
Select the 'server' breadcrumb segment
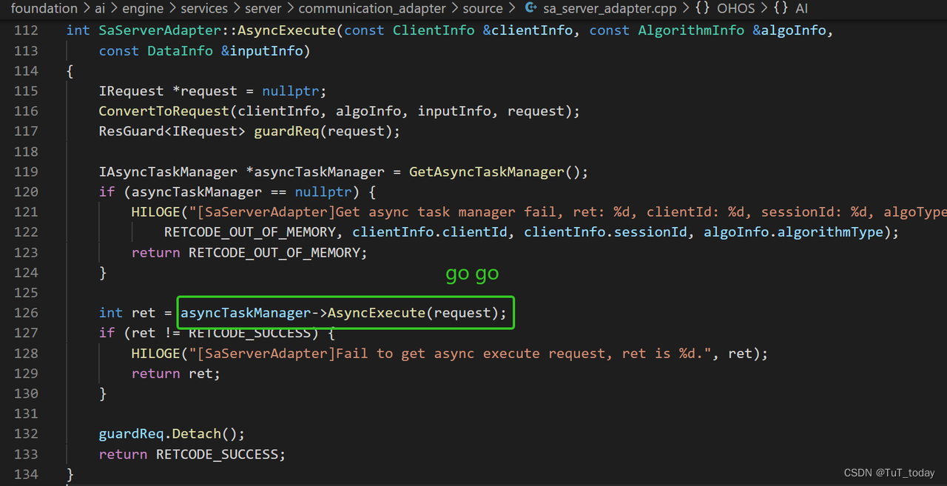(x=263, y=9)
